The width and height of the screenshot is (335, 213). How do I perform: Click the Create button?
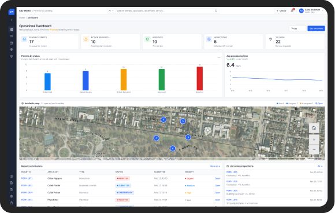coord(281,10)
